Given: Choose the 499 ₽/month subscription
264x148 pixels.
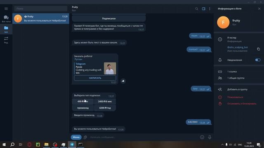Looking at the screenshot, I should pyautogui.click(x=82, y=102).
